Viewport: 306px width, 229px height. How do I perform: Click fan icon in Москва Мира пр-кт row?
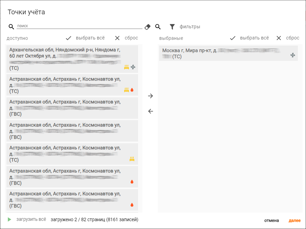293,55
